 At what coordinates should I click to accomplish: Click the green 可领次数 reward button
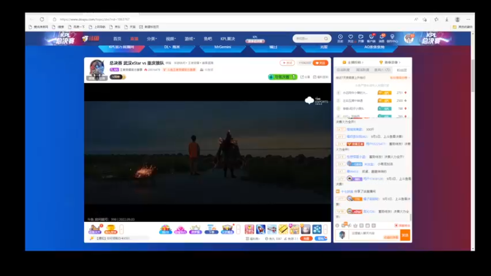pyautogui.click(x=282, y=77)
